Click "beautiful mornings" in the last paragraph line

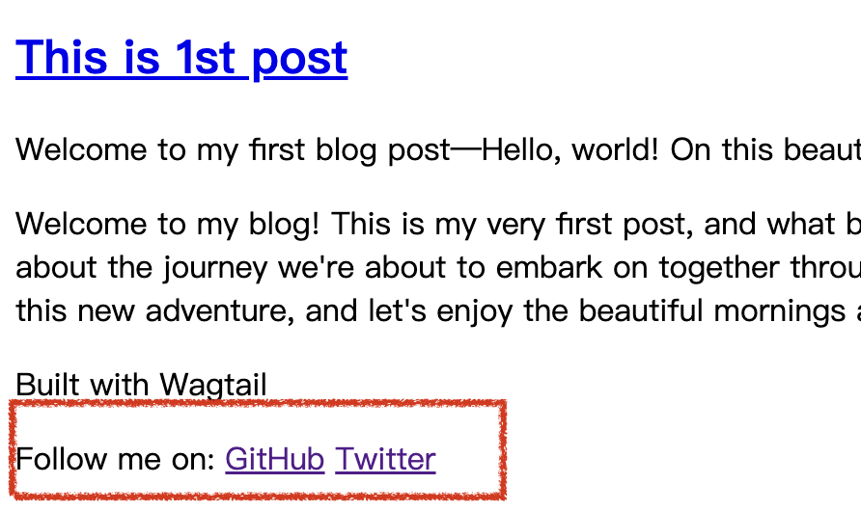pyautogui.click(x=712, y=310)
